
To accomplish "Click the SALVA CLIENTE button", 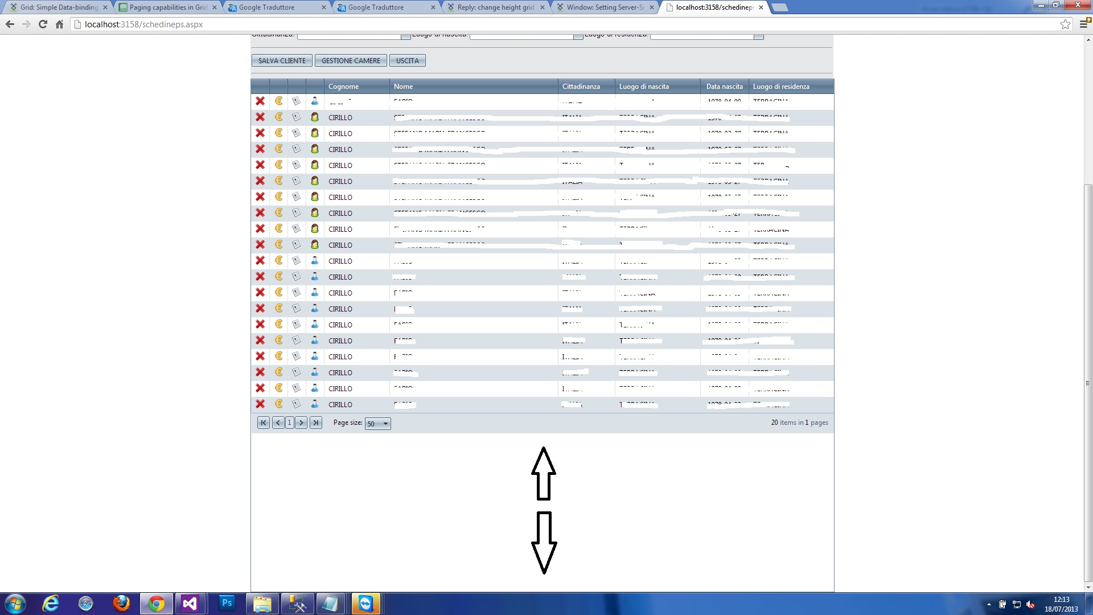I will (282, 60).
